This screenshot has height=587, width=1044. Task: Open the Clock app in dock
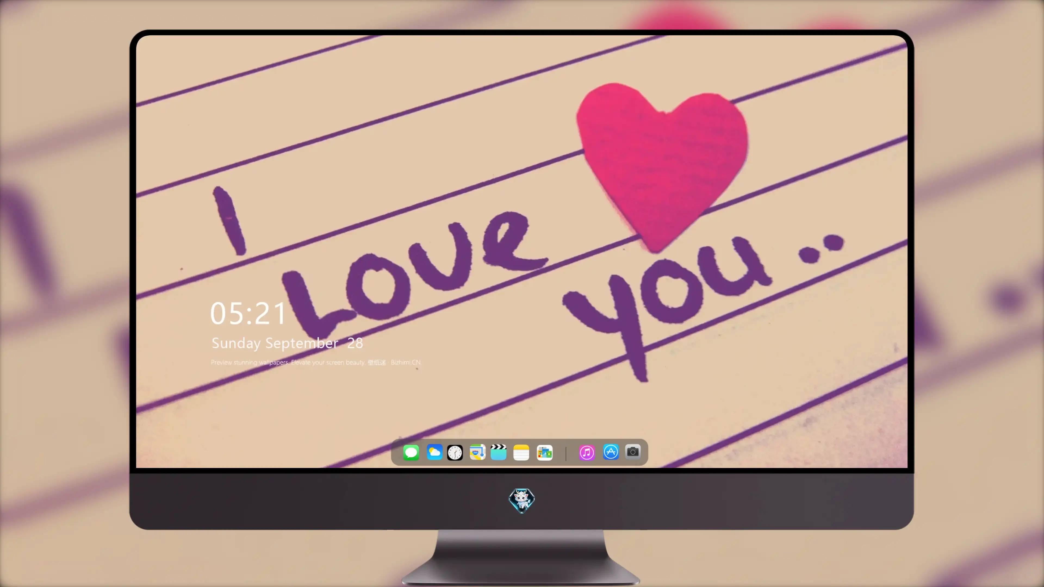pyautogui.click(x=455, y=452)
